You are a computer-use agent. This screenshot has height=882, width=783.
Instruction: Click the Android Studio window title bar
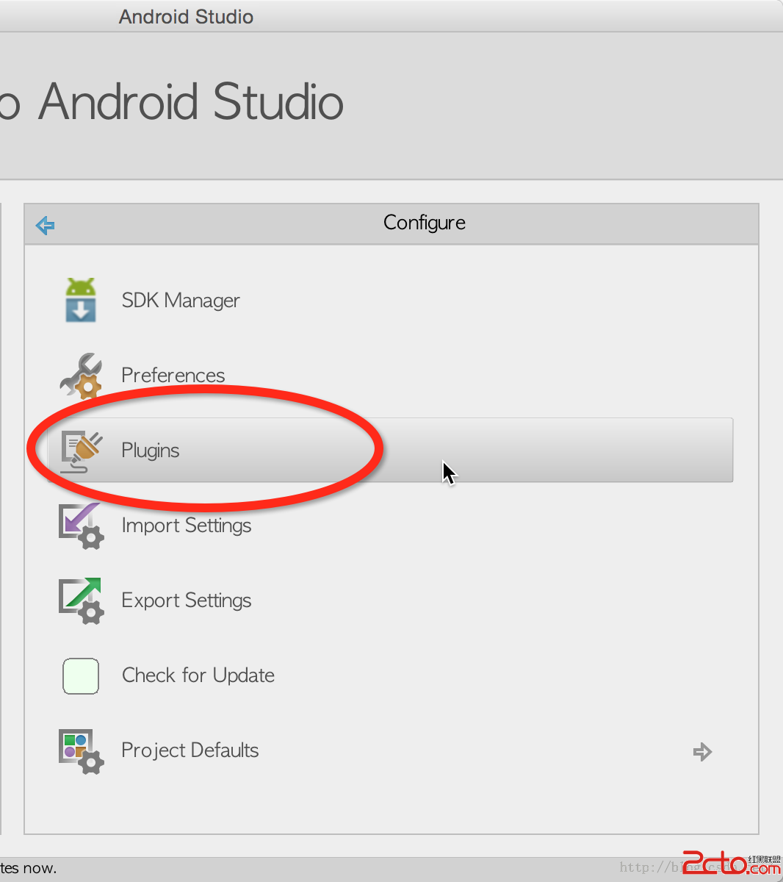point(187,16)
